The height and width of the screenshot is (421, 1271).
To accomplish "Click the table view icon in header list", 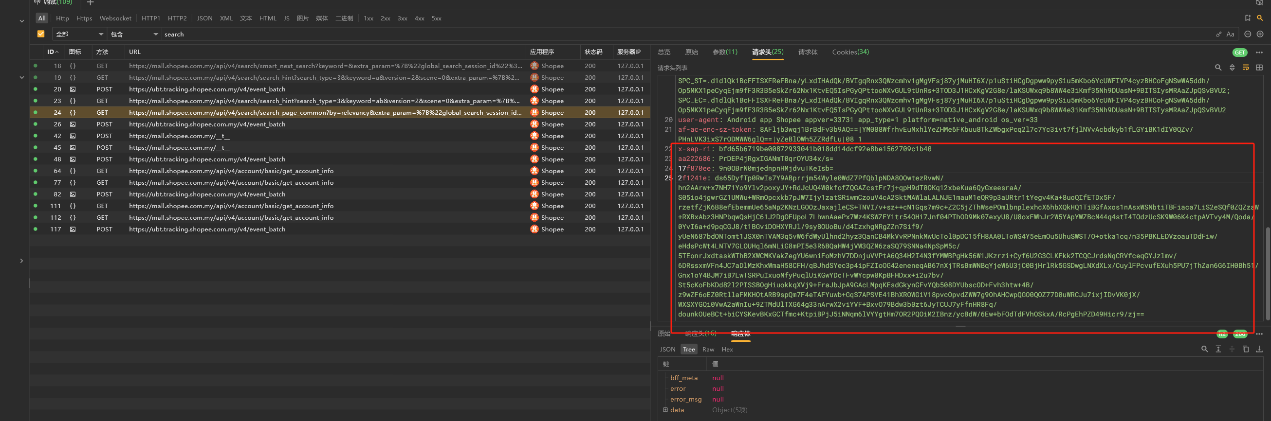I will (x=1259, y=68).
